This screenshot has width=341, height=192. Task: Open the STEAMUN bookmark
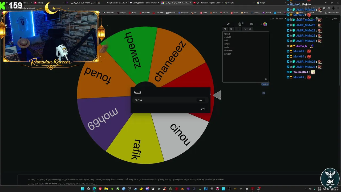pos(144,13)
